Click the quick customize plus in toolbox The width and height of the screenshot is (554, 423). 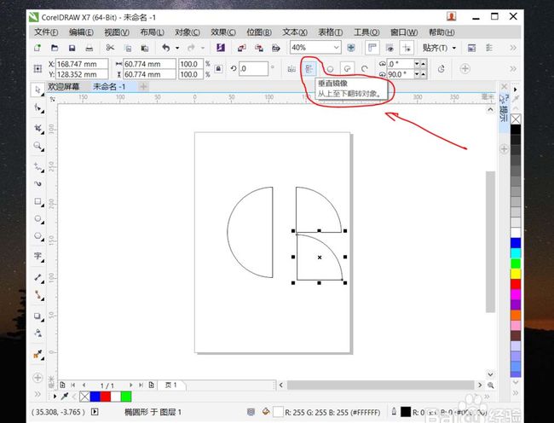point(38,378)
